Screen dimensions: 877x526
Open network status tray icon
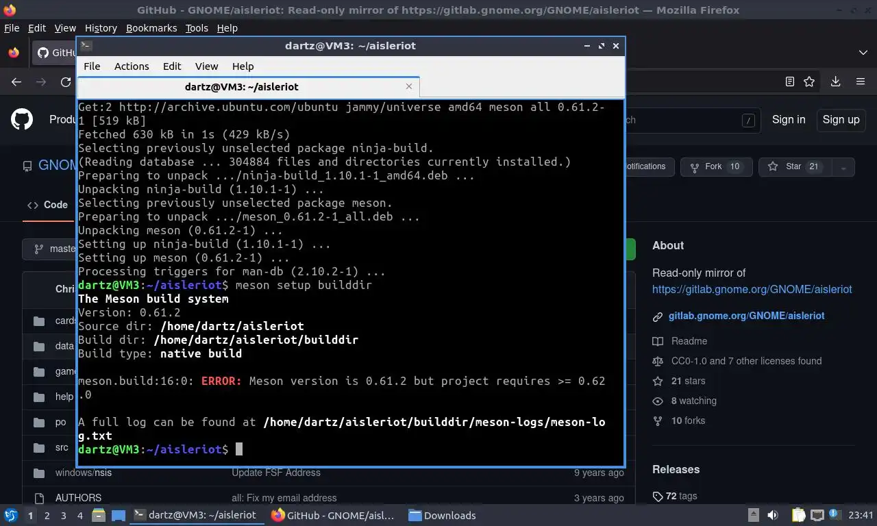tap(817, 515)
